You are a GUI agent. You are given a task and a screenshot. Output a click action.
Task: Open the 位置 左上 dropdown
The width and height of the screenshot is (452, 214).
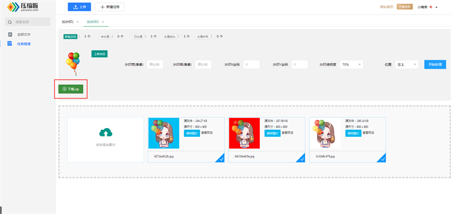click(x=407, y=64)
